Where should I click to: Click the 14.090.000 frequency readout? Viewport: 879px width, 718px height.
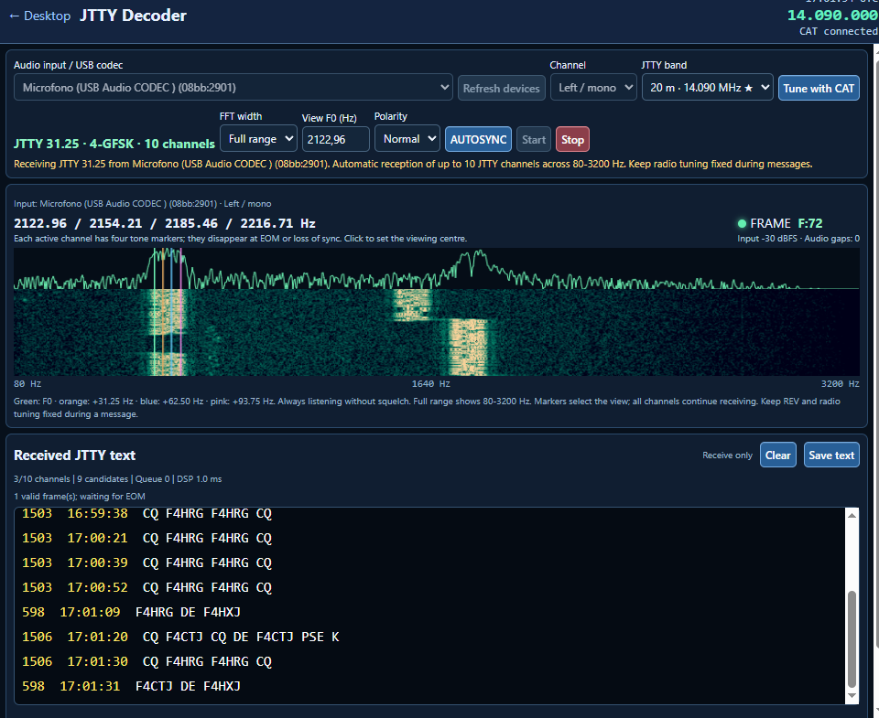[832, 16]
